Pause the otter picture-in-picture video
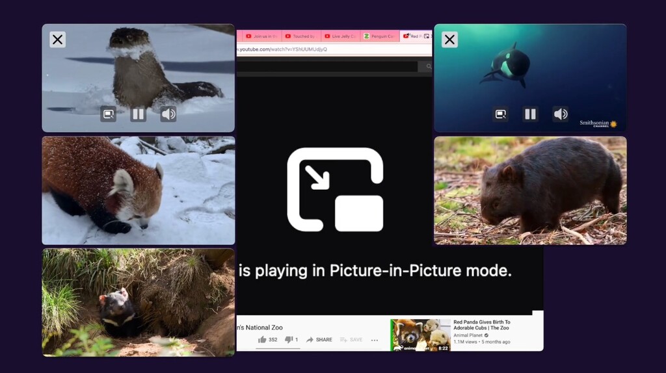This screenshot has height=373, width=666. [x=138, y=114]
